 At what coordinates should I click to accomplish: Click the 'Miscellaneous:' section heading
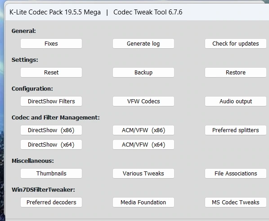click(x=32, y=161)
